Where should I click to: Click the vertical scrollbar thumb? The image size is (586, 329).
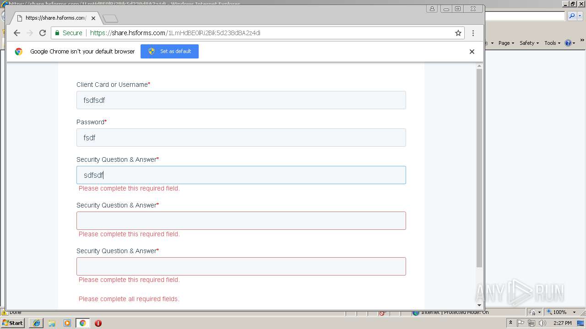[x=479, y=168]
